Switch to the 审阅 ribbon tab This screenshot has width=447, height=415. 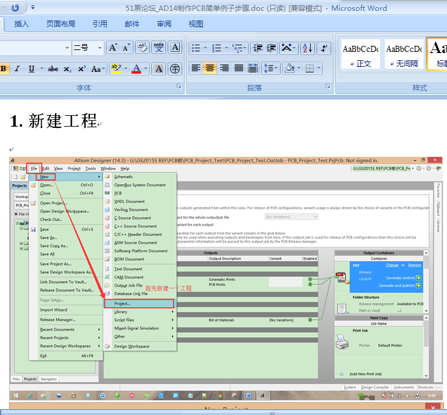[x=164, y=24]
